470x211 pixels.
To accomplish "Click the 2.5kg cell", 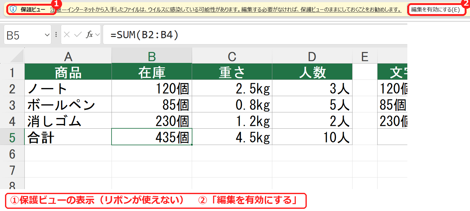I will coord(232,88).
